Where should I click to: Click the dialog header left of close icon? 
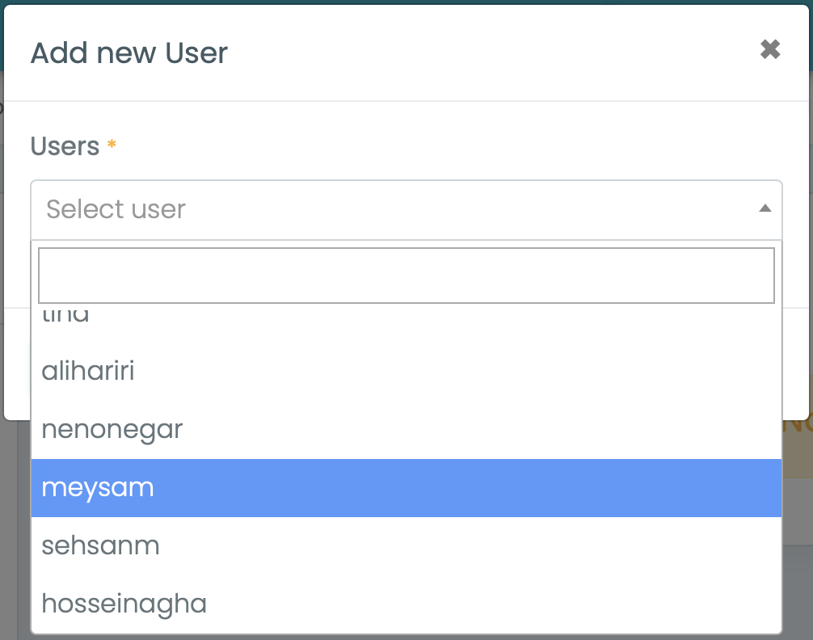click(x=485, y=53)
